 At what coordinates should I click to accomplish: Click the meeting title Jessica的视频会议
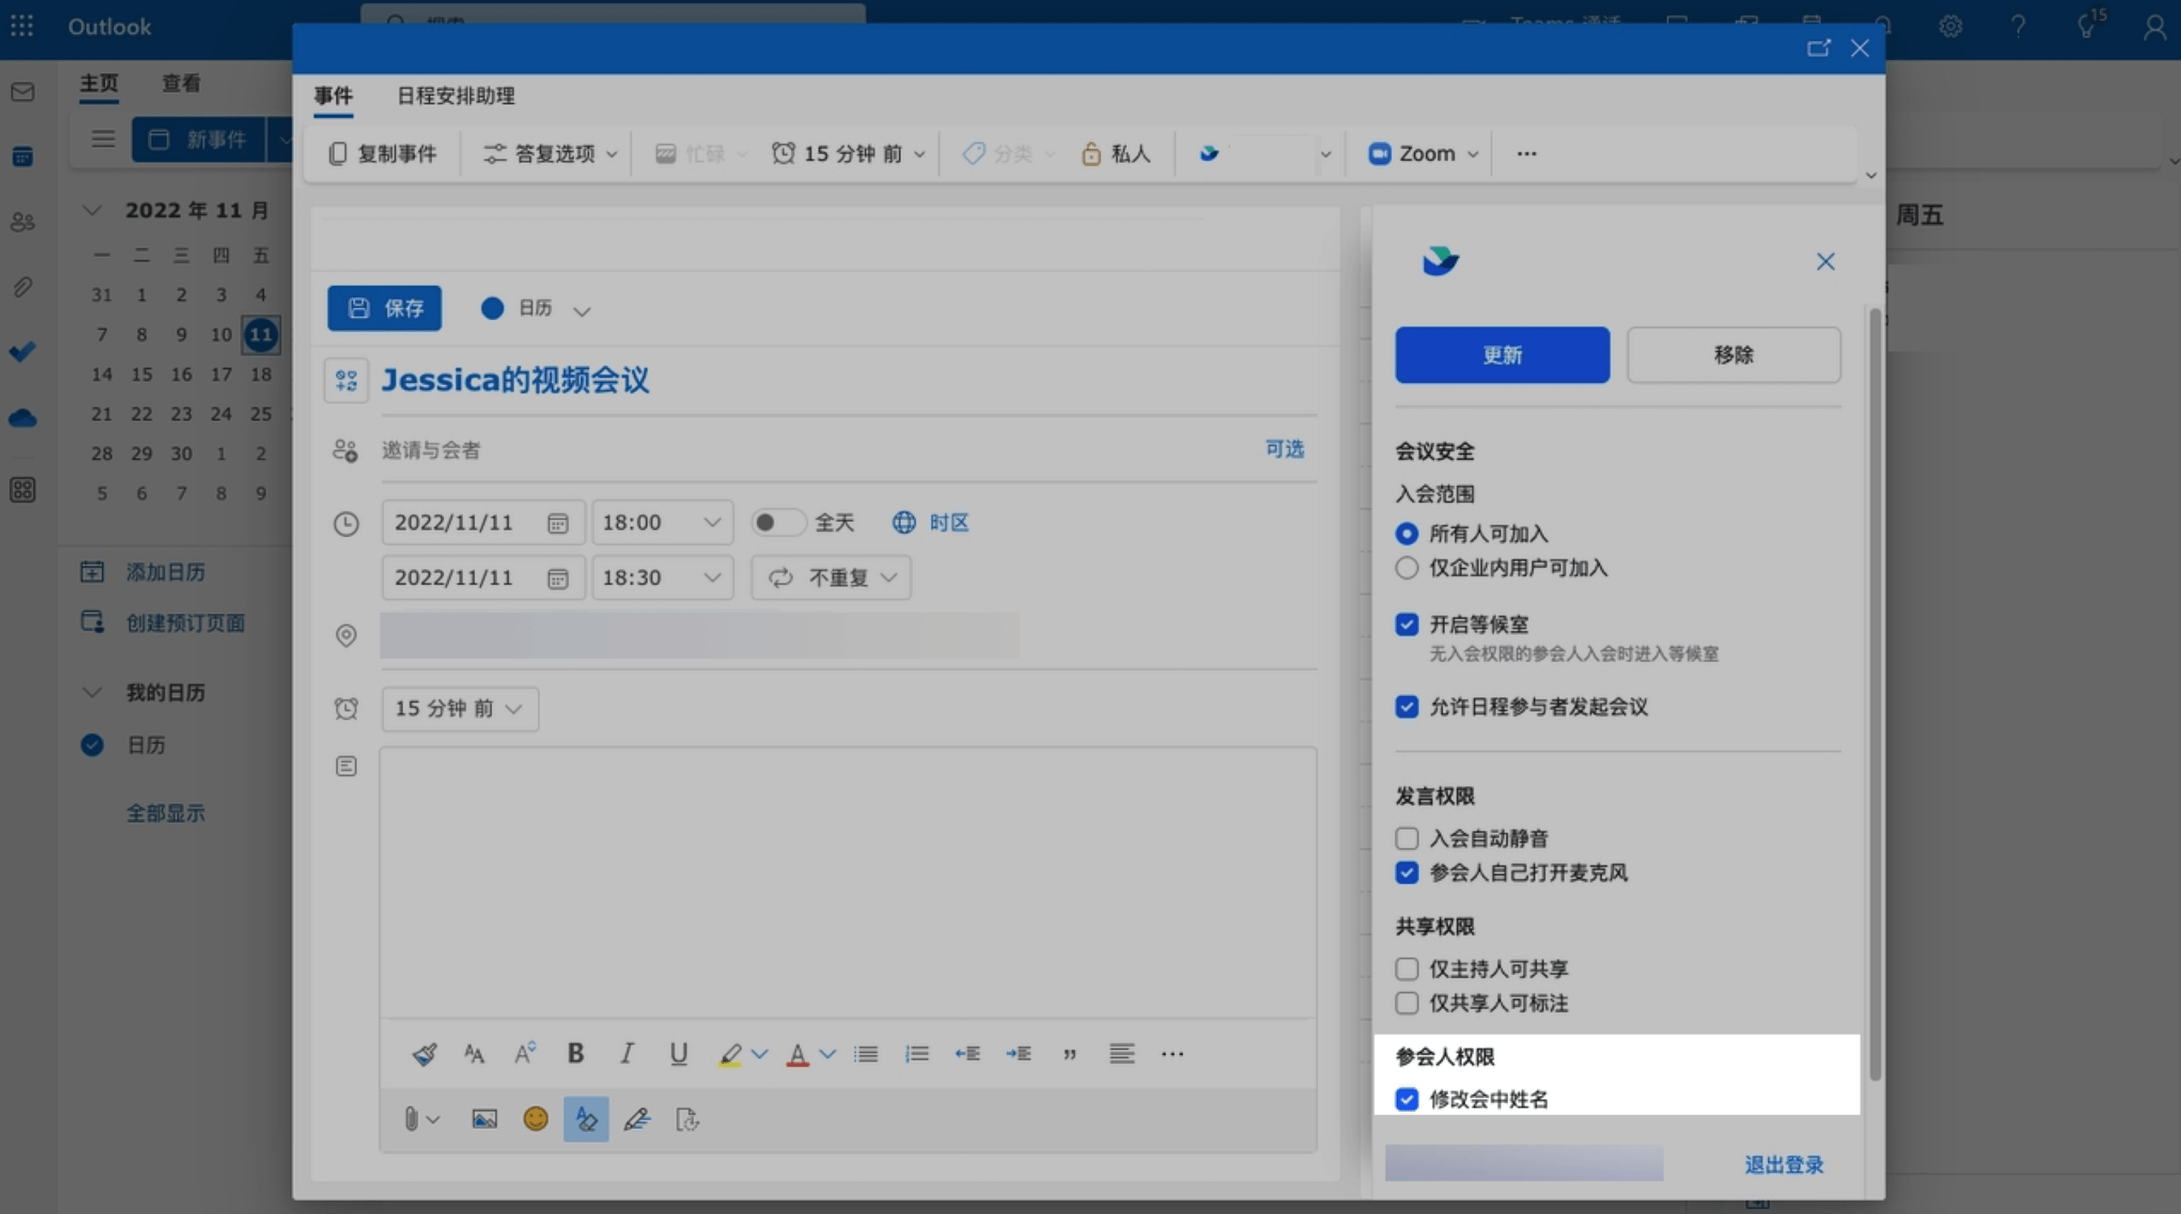[x=516, y=381]
